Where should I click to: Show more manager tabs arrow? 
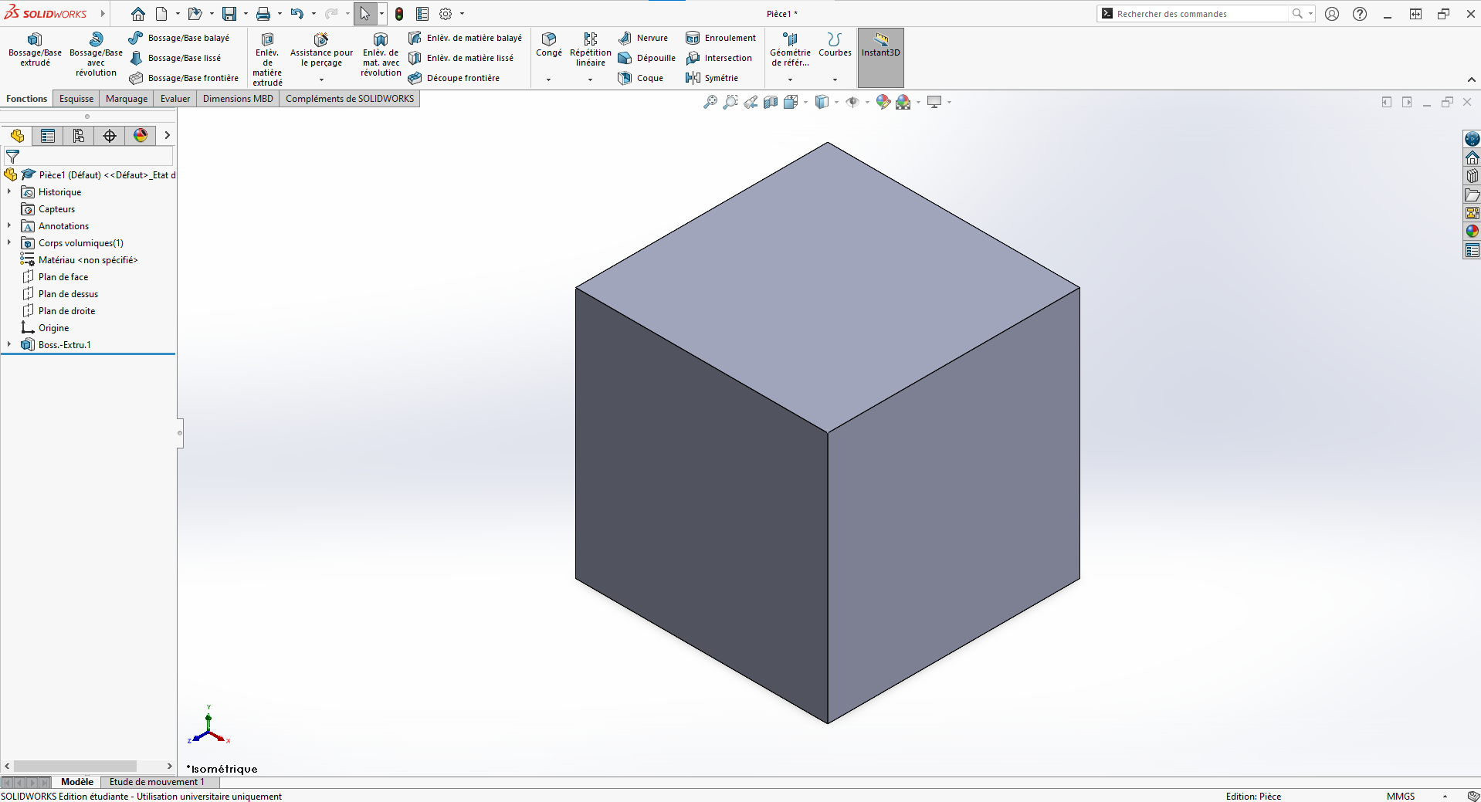tap(167, 136)
